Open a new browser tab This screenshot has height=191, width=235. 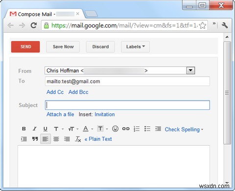[92, 14]
